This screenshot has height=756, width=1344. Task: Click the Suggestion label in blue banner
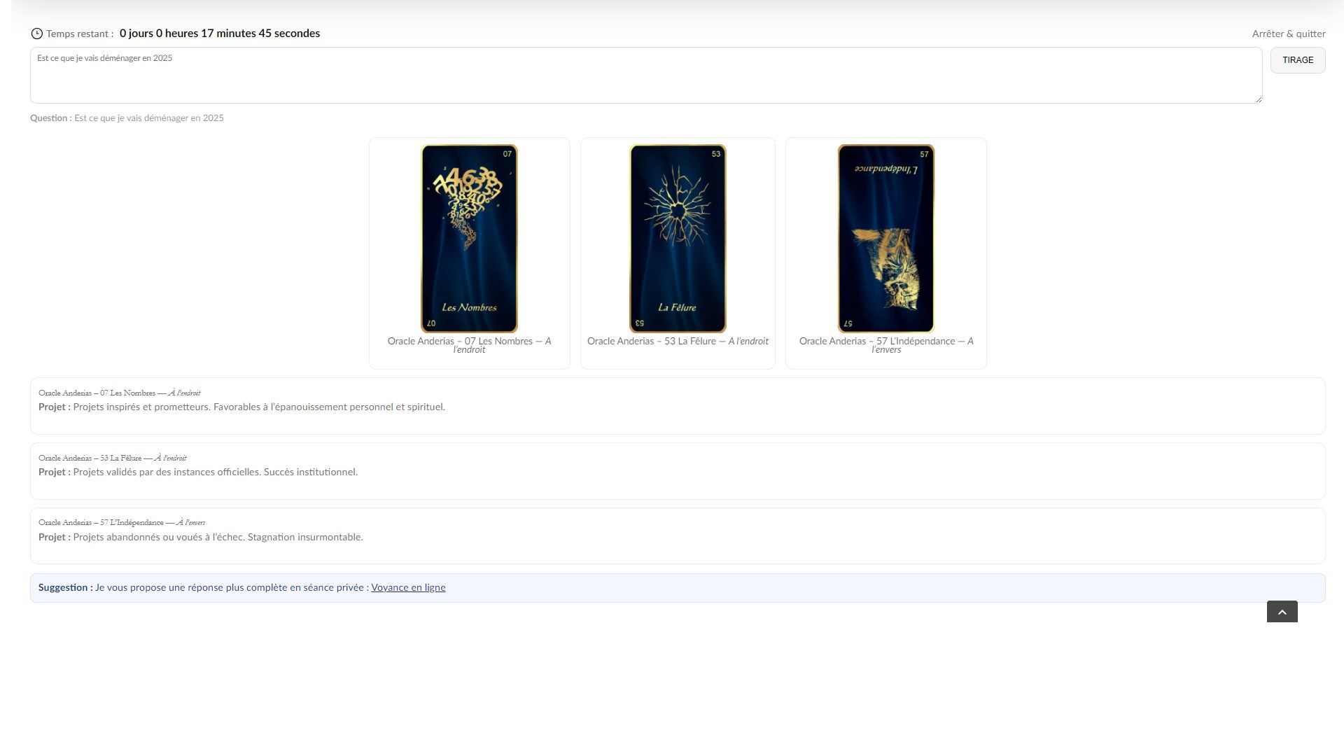(65, 588)
